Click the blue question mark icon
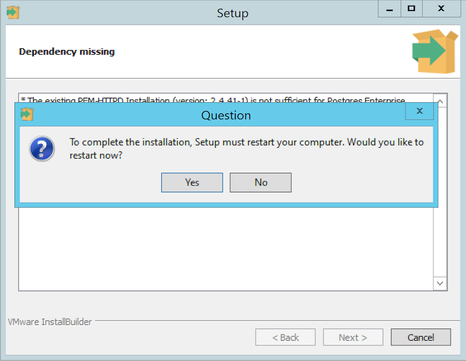Image resolution: width=466 pixels, height=361 pixels. 42,148
